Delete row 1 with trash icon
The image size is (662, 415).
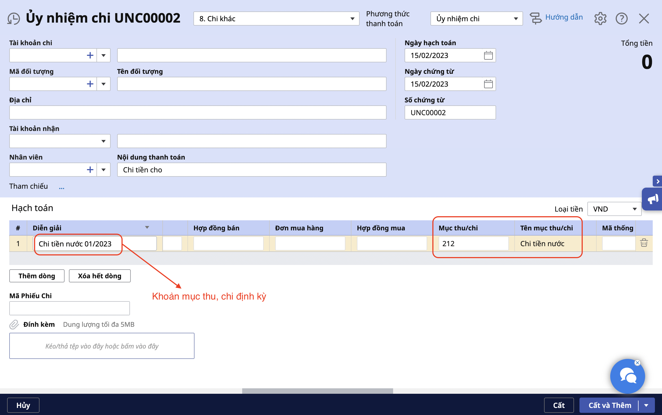[644, 243]
